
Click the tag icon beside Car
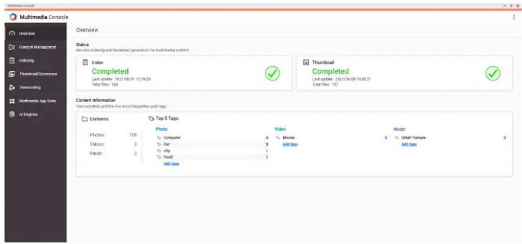[x=159, y=144]
